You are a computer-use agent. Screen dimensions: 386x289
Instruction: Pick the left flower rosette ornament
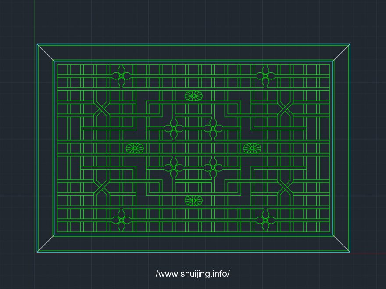pos(135,148)
